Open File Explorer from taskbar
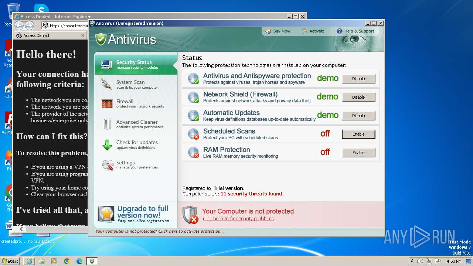The height and width of the screenshot is (266, 473). (x=42, y=261)
